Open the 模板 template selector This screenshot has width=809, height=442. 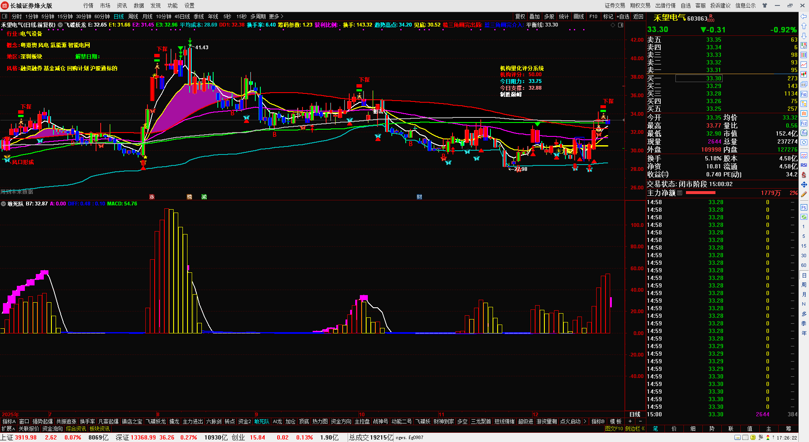tap(616, 421)
